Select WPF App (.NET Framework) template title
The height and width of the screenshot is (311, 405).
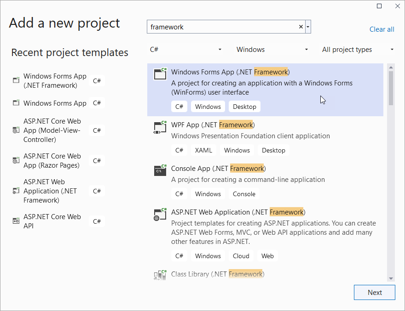click(213, 125)
